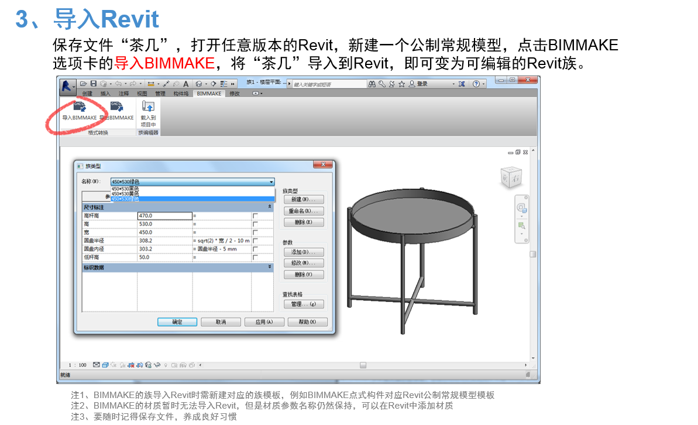The width and height of the screenshot is (698, 425).
Task: Click the 导出BIMMAKE export icon
Action: point(116,107)
